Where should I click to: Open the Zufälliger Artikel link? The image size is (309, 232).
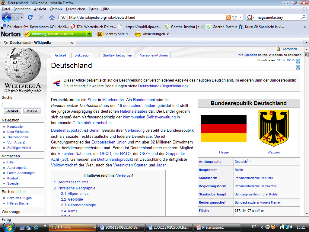pos(19,148)
